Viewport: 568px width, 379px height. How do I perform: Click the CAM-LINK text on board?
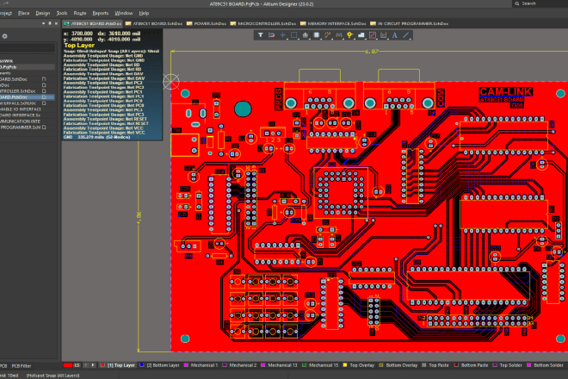506,92
